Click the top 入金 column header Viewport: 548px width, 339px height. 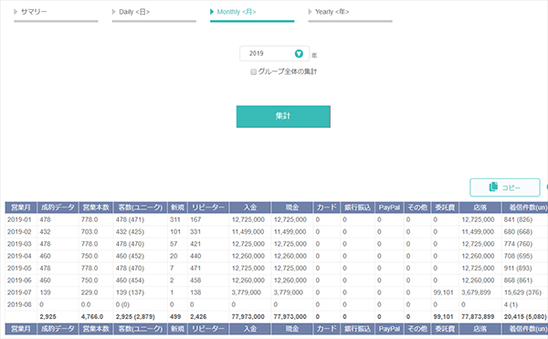coord(250,207)
